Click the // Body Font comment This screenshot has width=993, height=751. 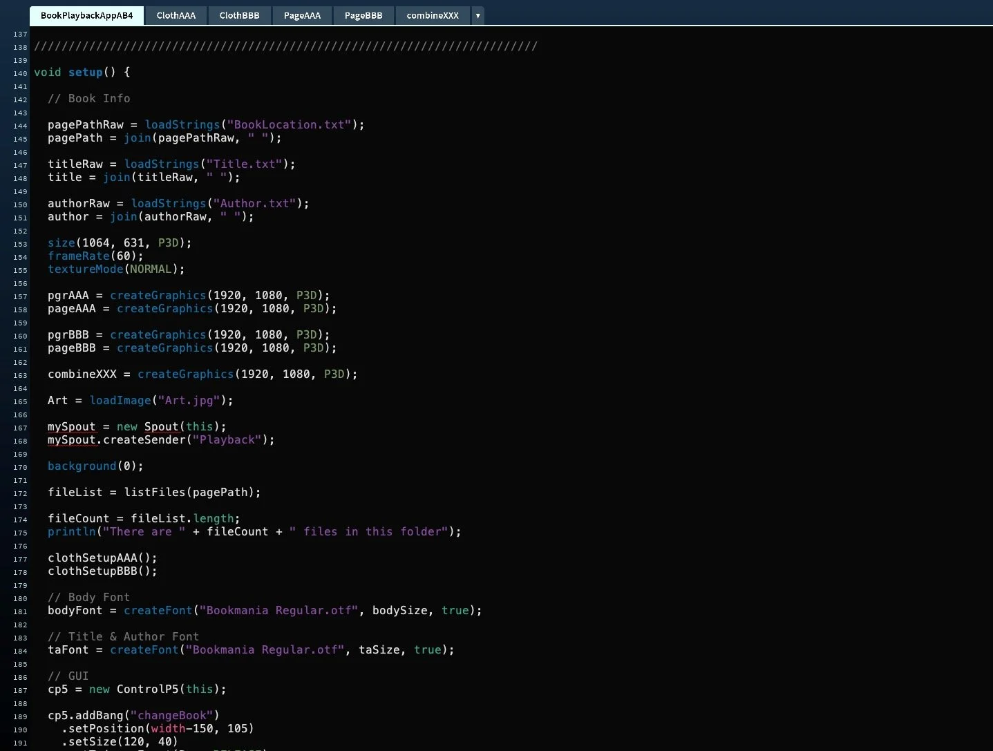[x=88, y=597]
